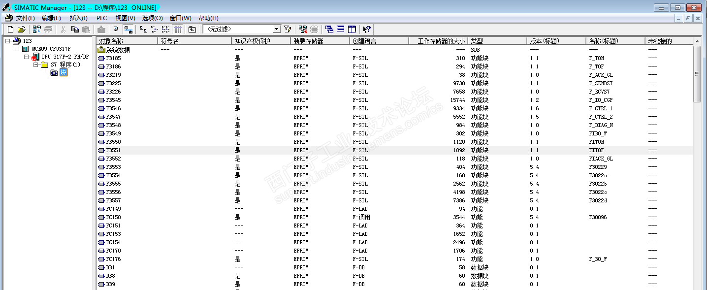Click the Paste clipboard icon
The height and width of the screenshot is (290, 707).
click(86, 30)
